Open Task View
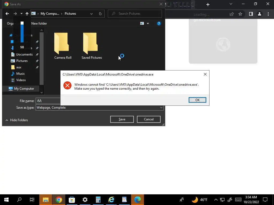 click(32, 200)
